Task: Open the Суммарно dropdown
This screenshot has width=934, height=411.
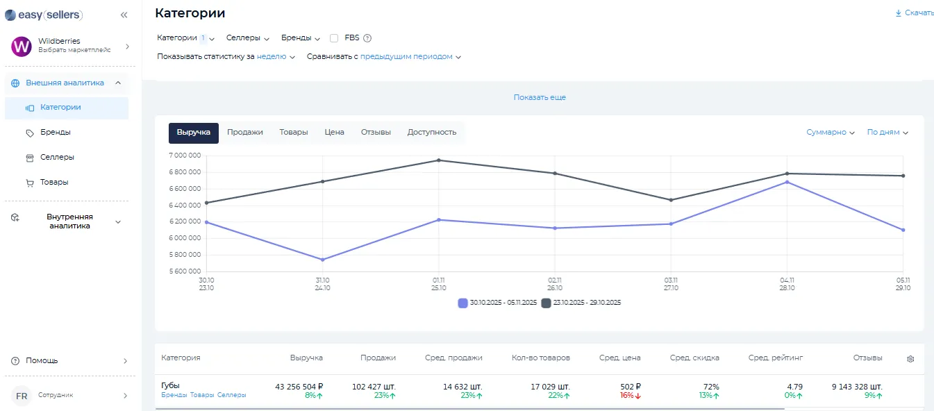Action: click(831, 133)
